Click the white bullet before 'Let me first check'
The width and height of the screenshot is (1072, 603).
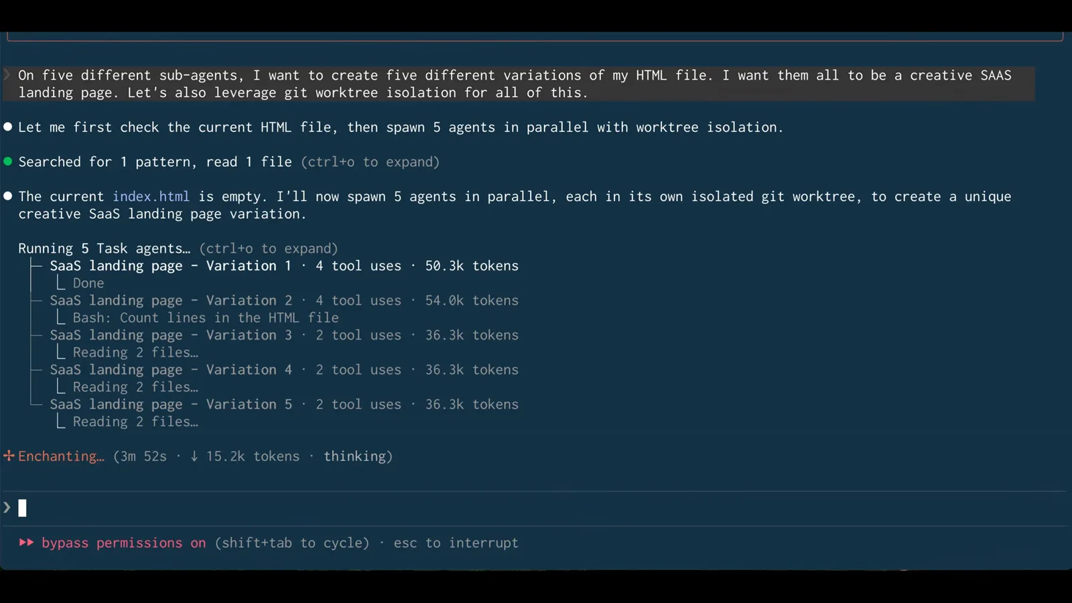point(8,127)
